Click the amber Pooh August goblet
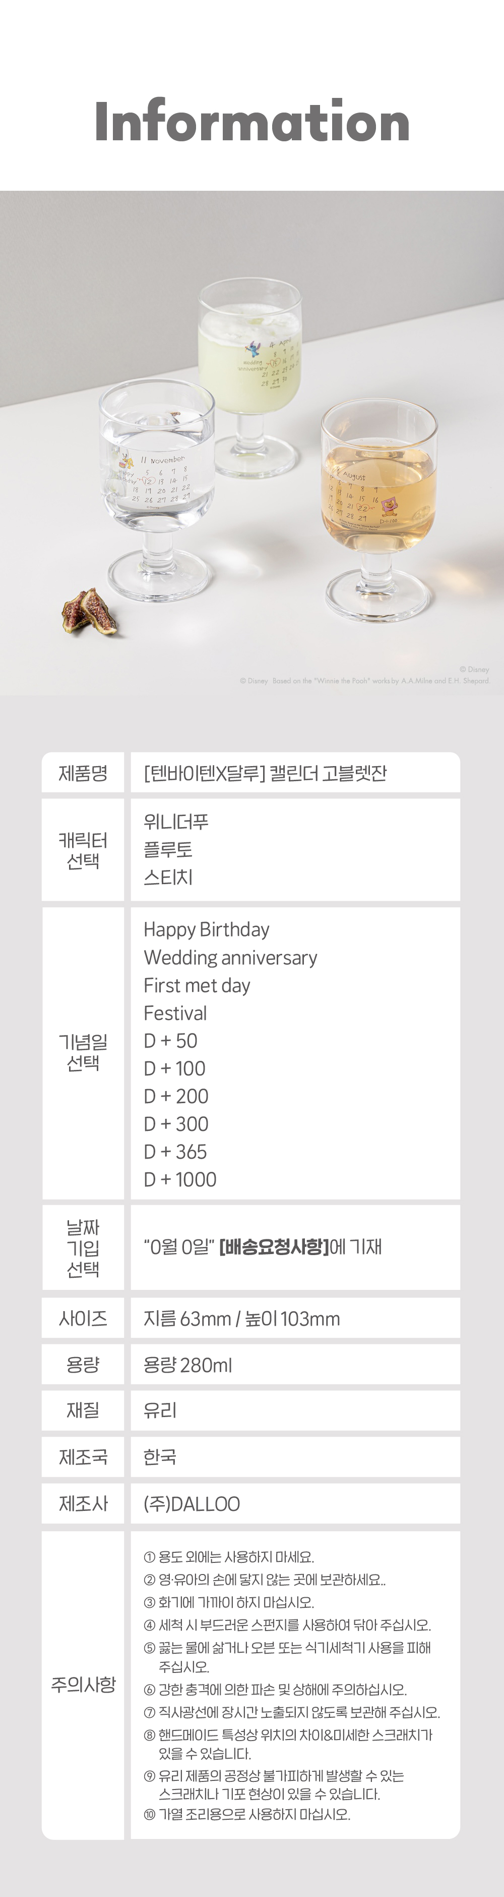 click(x=378, y=513)
